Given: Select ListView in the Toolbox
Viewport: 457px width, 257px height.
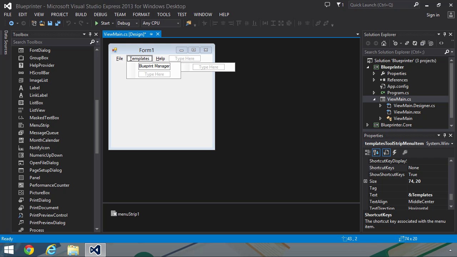Looking at the screenshot, I should click(x=37, y=110).
